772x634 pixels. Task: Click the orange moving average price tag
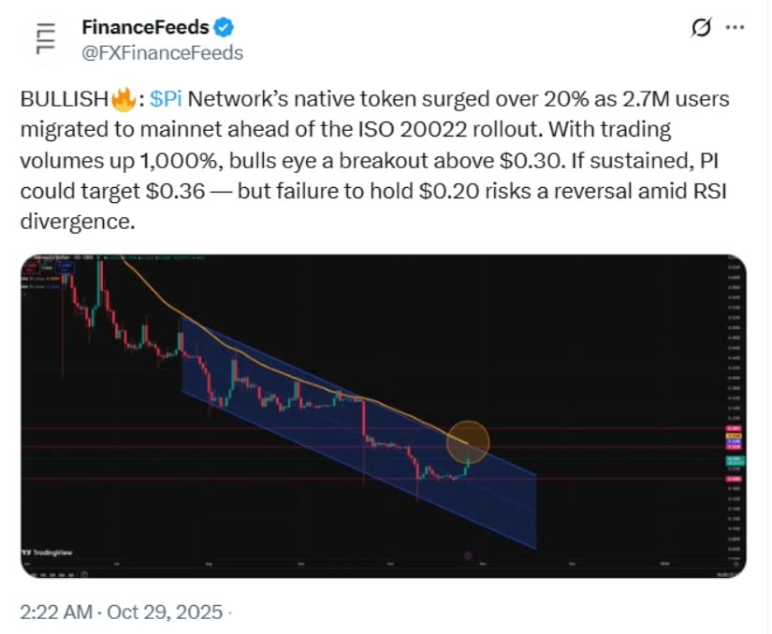[x=734, y=436]
